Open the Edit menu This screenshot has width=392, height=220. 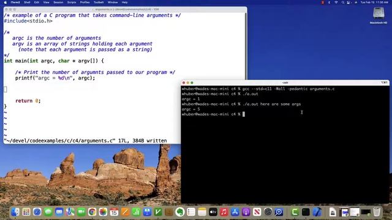pyautogui.click(x=37, y=2)
